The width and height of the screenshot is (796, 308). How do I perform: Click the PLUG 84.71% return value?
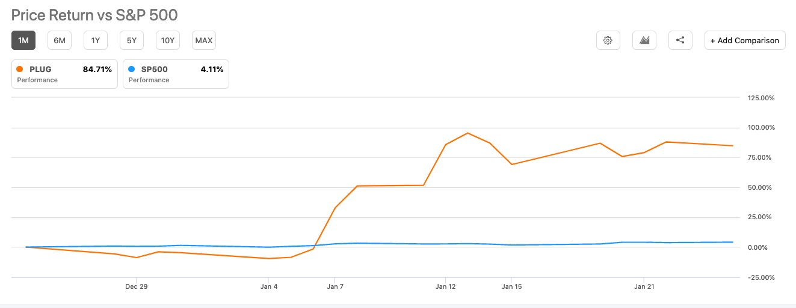coord(97,69)
